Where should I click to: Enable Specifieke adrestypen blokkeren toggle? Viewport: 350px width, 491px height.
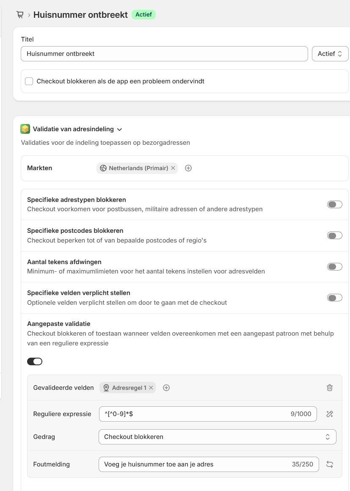click(335, 204)
